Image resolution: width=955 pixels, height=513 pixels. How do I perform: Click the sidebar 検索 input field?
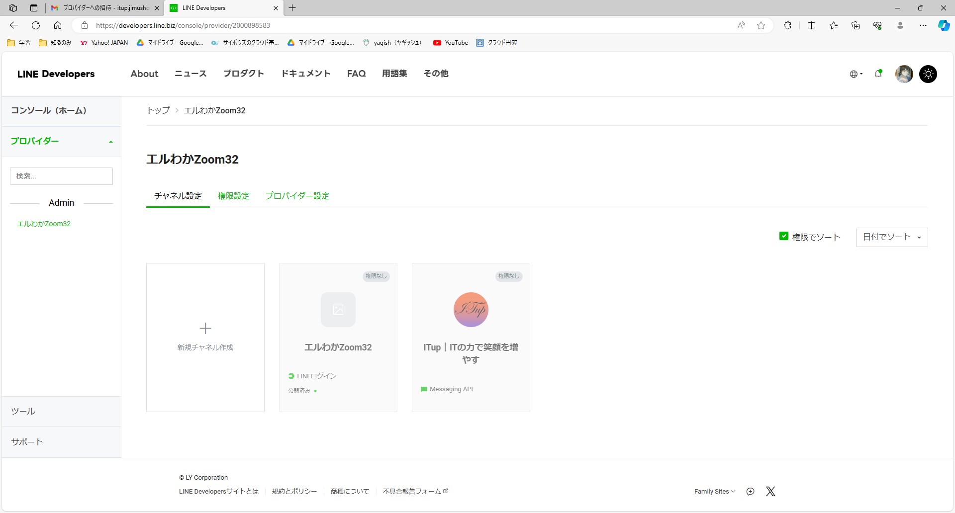pos(61,176)
